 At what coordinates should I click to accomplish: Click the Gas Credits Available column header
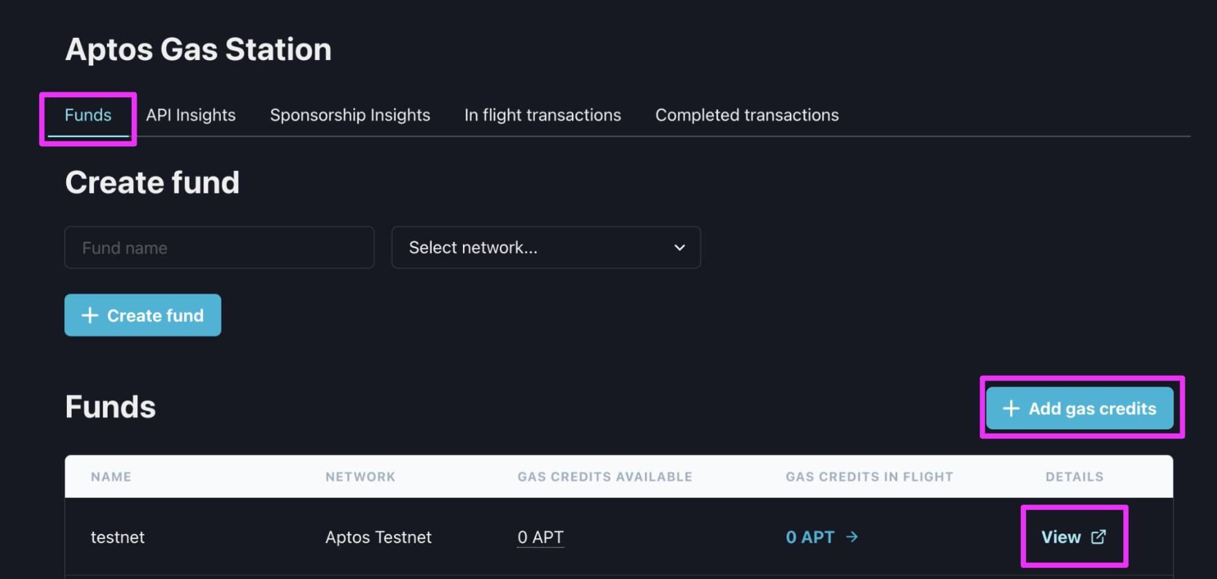605,477
